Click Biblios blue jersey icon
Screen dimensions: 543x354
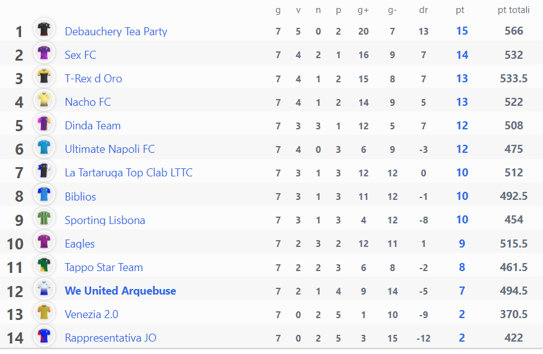[x=44, y=194]
